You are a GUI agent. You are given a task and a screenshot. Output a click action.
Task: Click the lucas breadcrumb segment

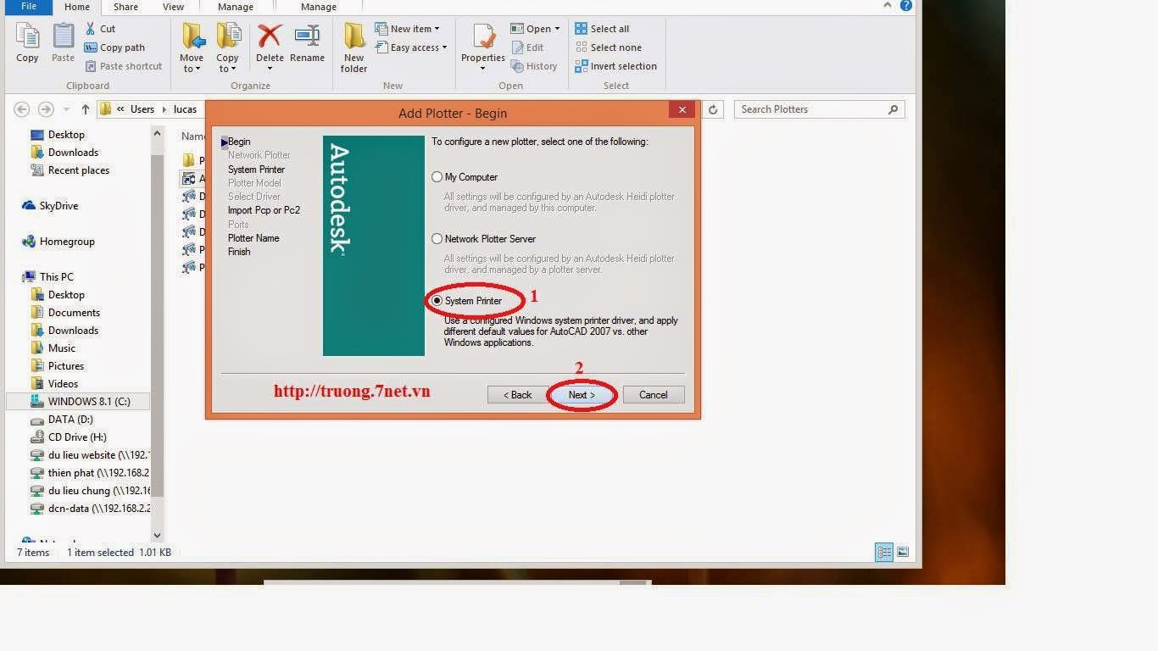pyautogui.click(x=185, y=109)
